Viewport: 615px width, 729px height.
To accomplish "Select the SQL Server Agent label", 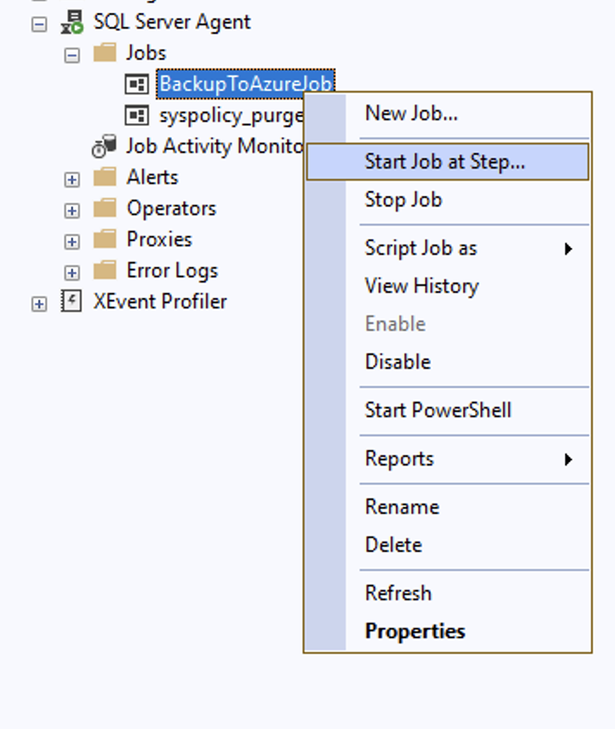I will [x=172, y=22].
